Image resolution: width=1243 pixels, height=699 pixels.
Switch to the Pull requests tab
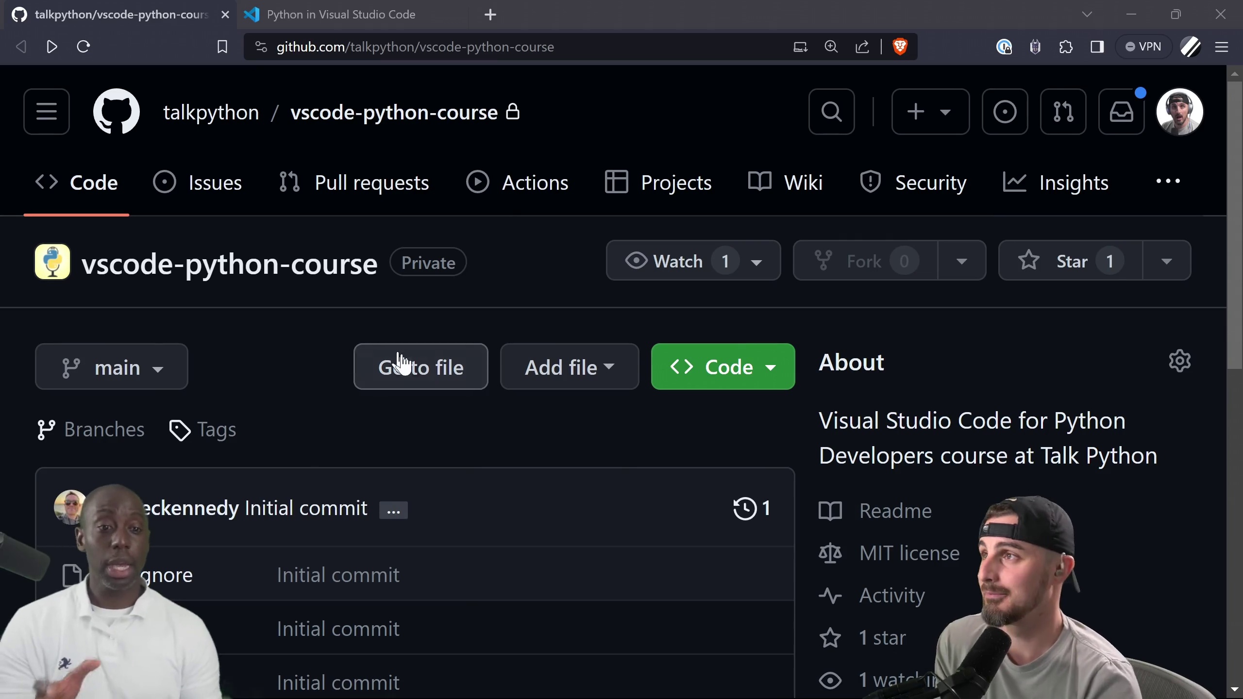coord(354,183)
